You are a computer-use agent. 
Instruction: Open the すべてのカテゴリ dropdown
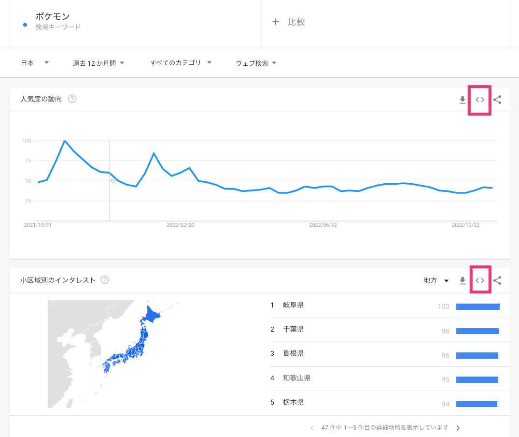pos(181,63)
